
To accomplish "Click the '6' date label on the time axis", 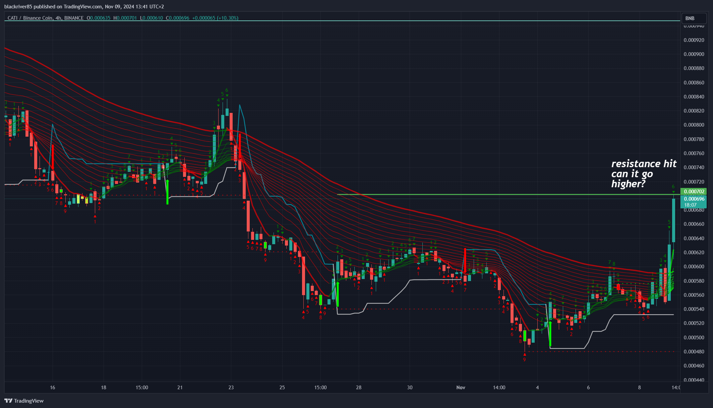I will coord(588,388).
